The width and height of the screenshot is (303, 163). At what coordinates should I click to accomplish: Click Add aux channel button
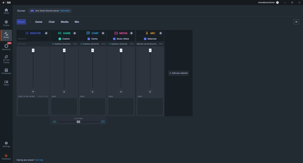179,73
